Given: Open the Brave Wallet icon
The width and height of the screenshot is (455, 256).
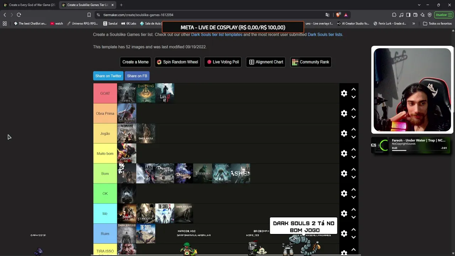Looking at the screenshot, I should (415, 15).
